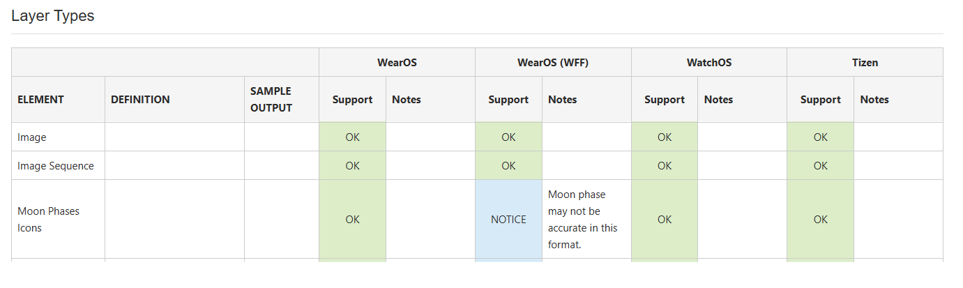The image size is (963, 288).
Task: Click the Image row label
Action: point(32,137)
